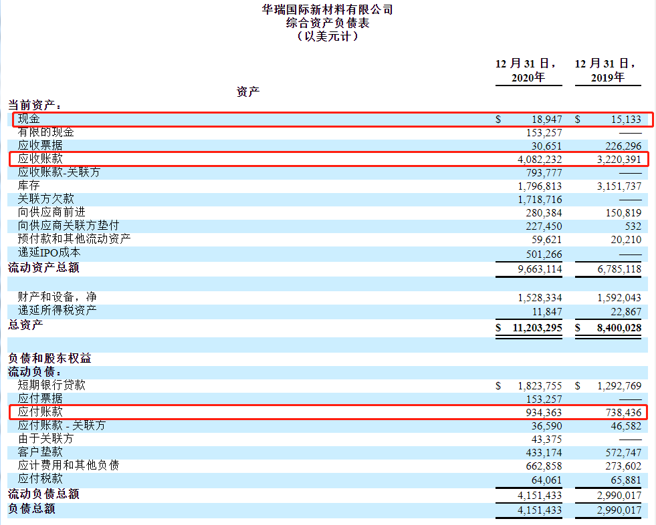Click value 150,819
The image size is (656, 525).
coord(623,213)
